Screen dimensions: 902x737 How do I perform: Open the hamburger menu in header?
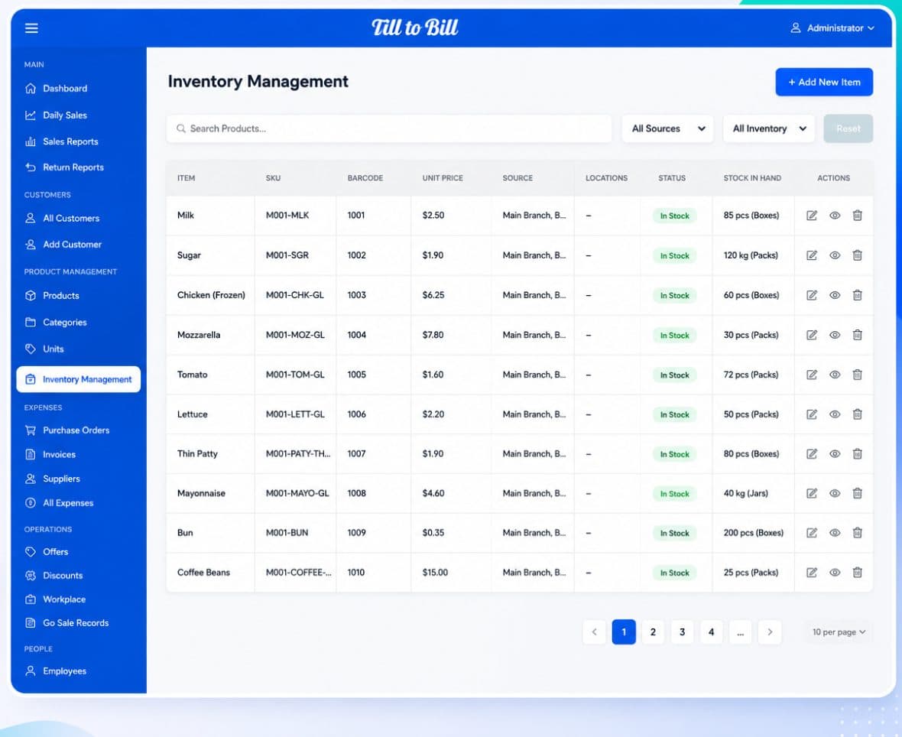[31, 28]
